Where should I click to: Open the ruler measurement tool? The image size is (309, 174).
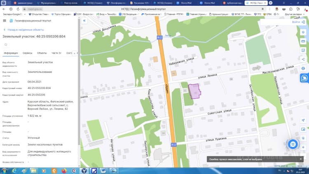tap(303, 41)
